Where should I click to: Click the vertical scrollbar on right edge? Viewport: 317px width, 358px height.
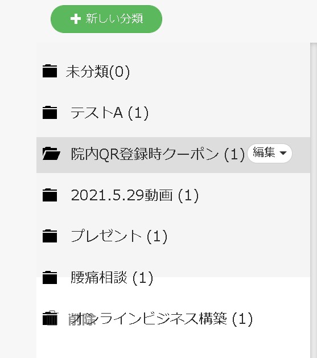coord(314,200)
